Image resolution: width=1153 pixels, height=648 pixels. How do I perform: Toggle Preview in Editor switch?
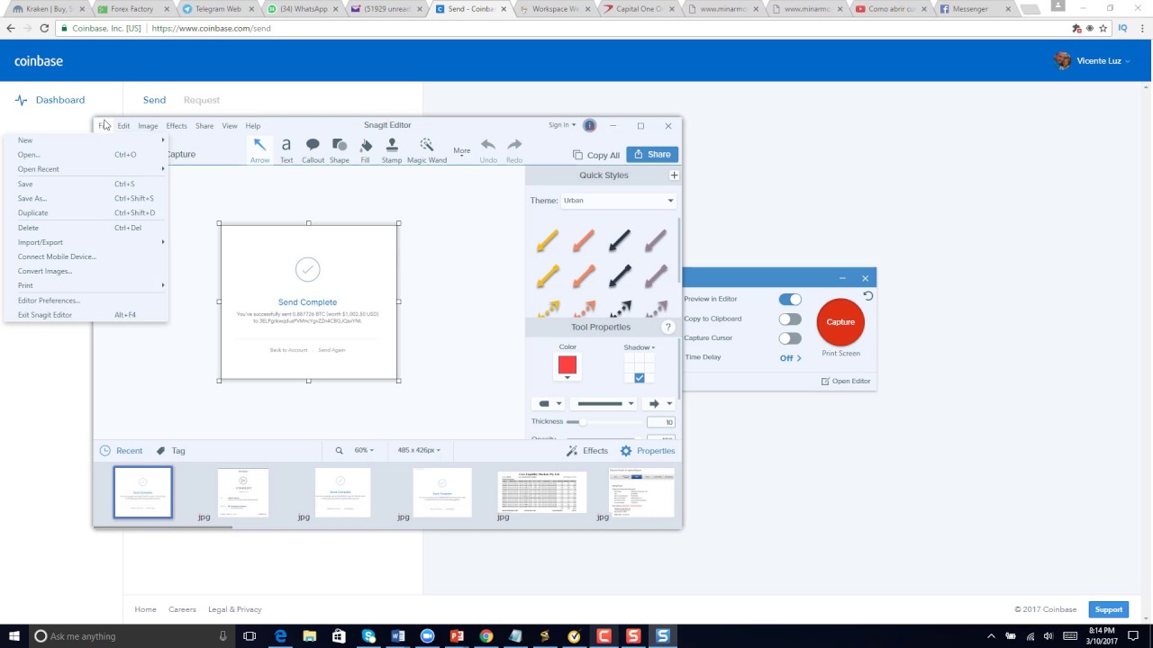click(x=790, y=299)
